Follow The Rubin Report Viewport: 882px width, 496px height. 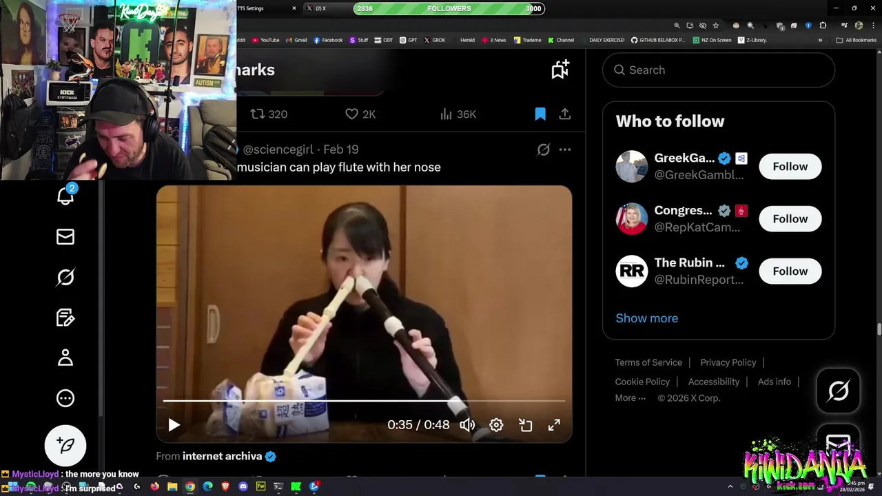click(790, 271)
